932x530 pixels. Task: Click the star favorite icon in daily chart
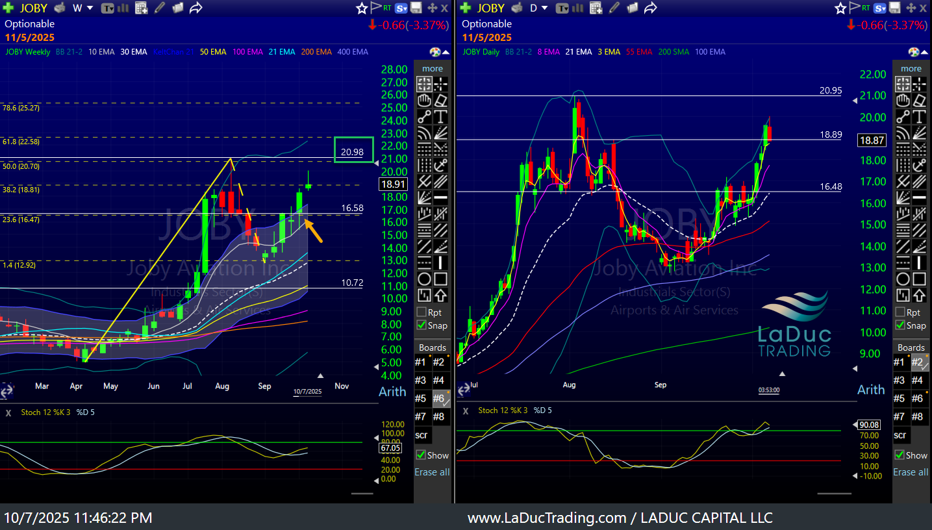840,8
